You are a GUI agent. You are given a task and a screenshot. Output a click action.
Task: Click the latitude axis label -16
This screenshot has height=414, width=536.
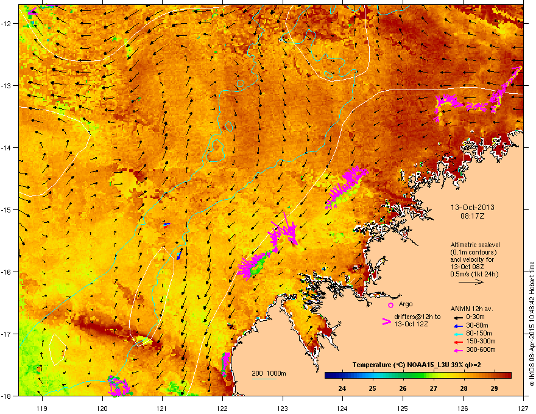[6, 272]
